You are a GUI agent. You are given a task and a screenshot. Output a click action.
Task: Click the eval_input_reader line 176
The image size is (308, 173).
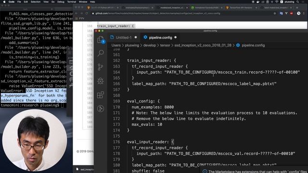click(x=150, y=142)
